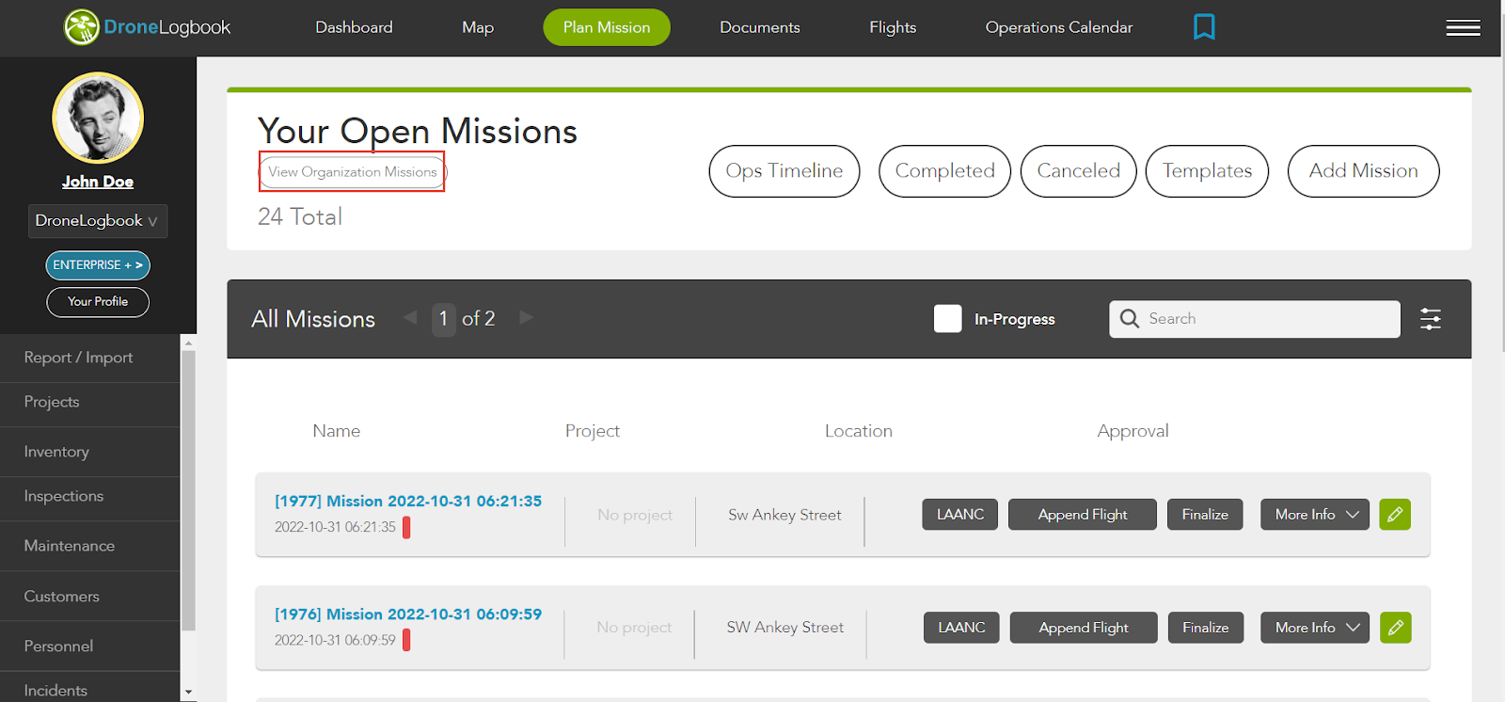Click View Organization Missions button

[x=353, y=172]
